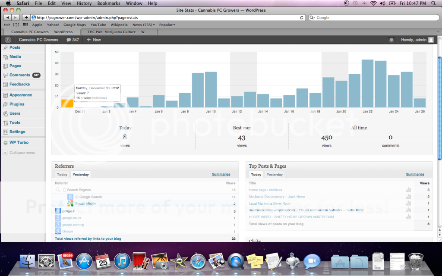Switch Top Posts & Pages to Yesterday tab
Screen dimensions: 442x276
pyautogui.click(x=275, y=175)
